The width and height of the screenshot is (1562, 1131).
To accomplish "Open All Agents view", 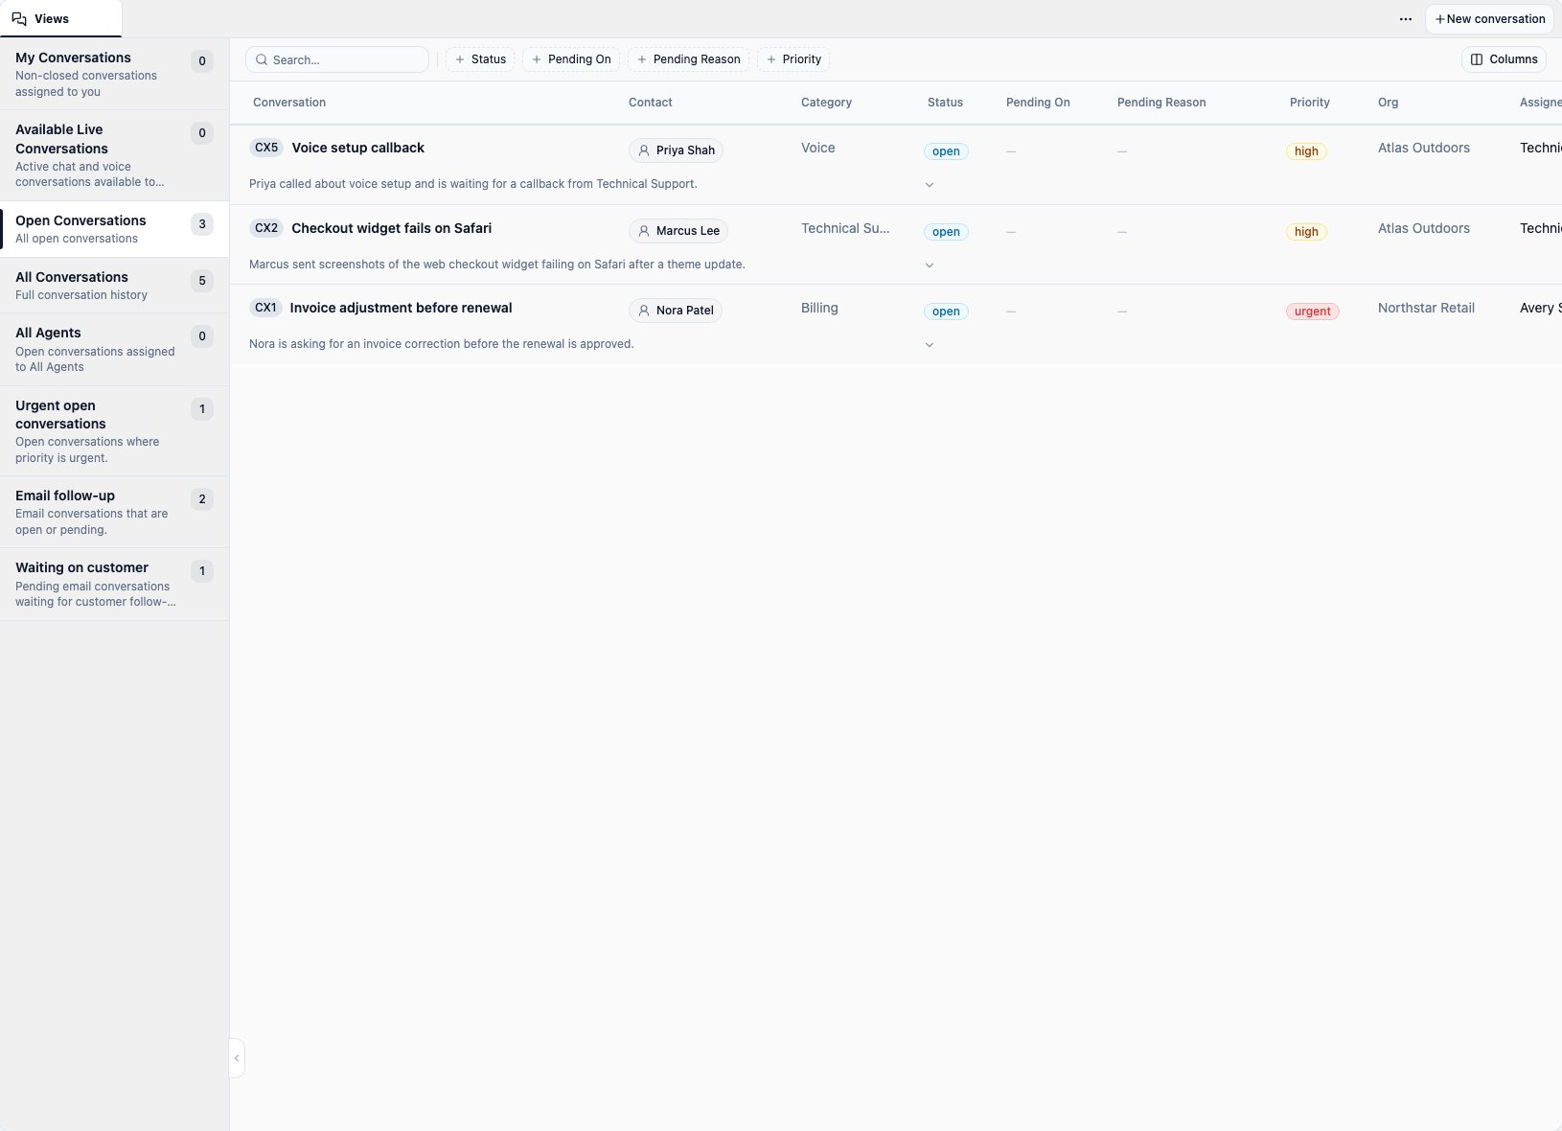I will tap(114, 349).
